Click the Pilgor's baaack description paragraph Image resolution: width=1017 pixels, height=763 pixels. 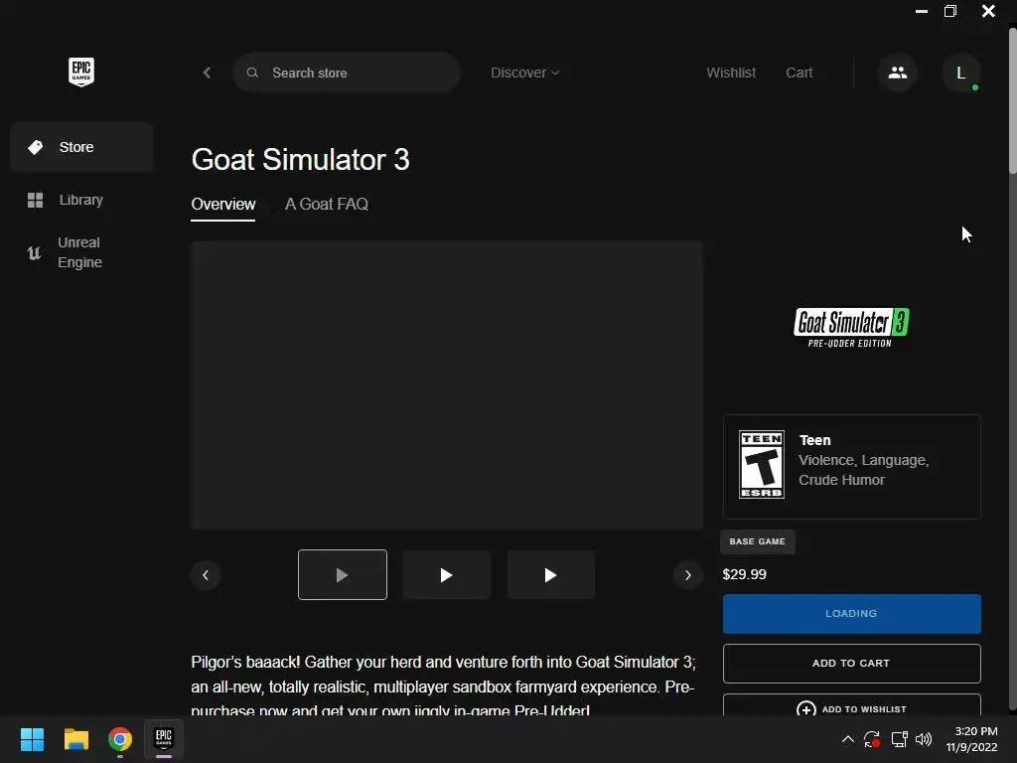(x=443, y=687)
